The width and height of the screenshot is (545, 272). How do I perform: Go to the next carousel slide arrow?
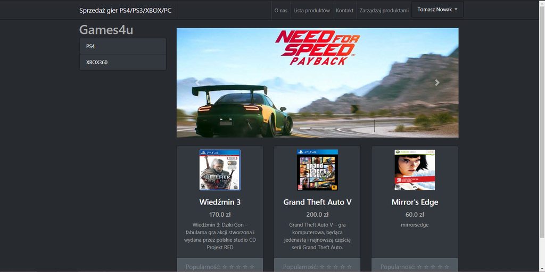(x=437, y=82)
